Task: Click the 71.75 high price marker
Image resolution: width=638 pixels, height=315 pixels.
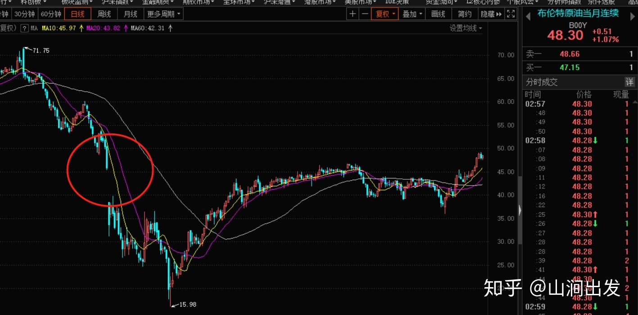Action: [41, 51]
